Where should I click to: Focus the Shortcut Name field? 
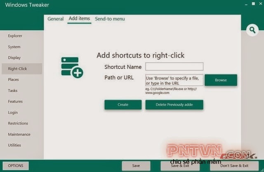(x=174, y=67)
